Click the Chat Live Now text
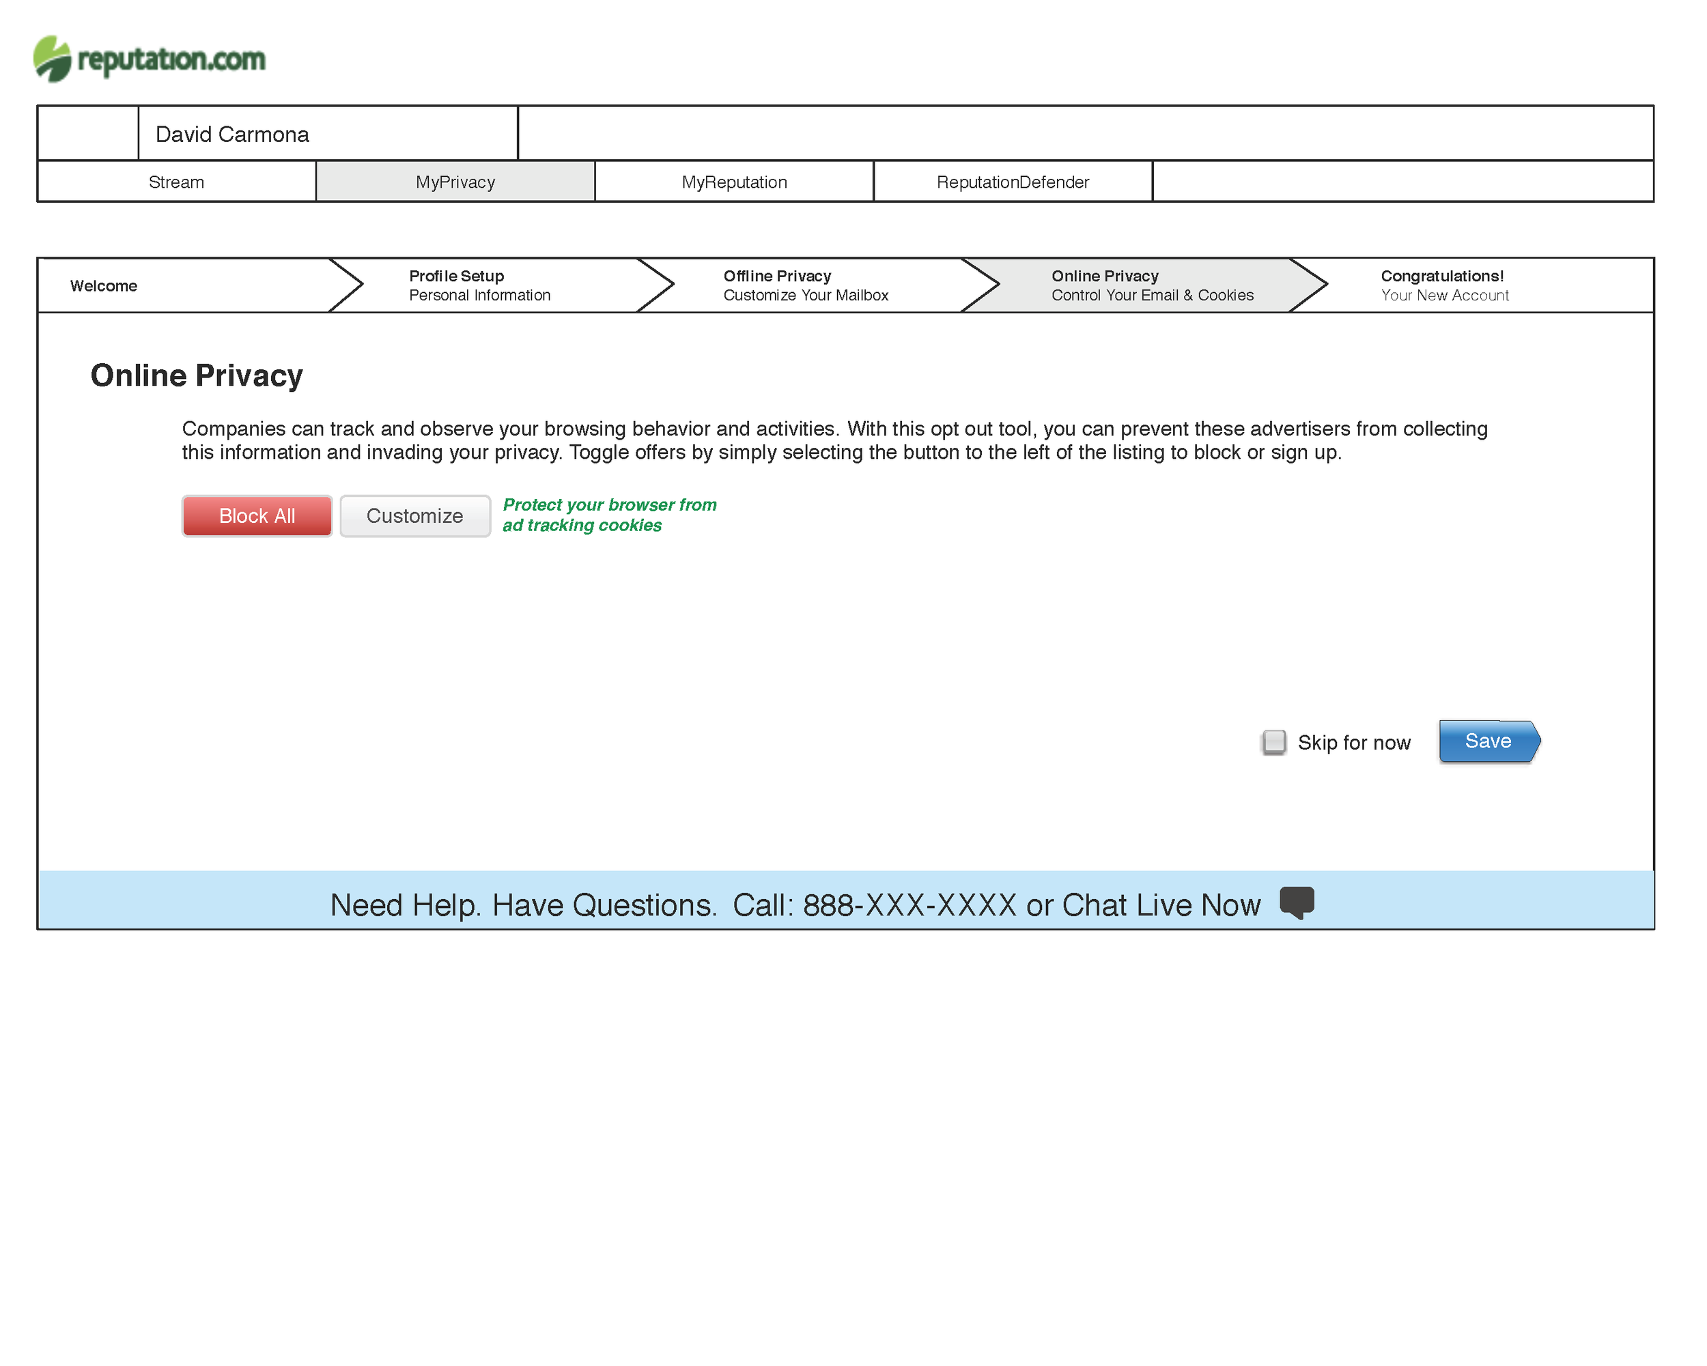This screenshot has width=1707, height=1366. (x=1161, y=905)
